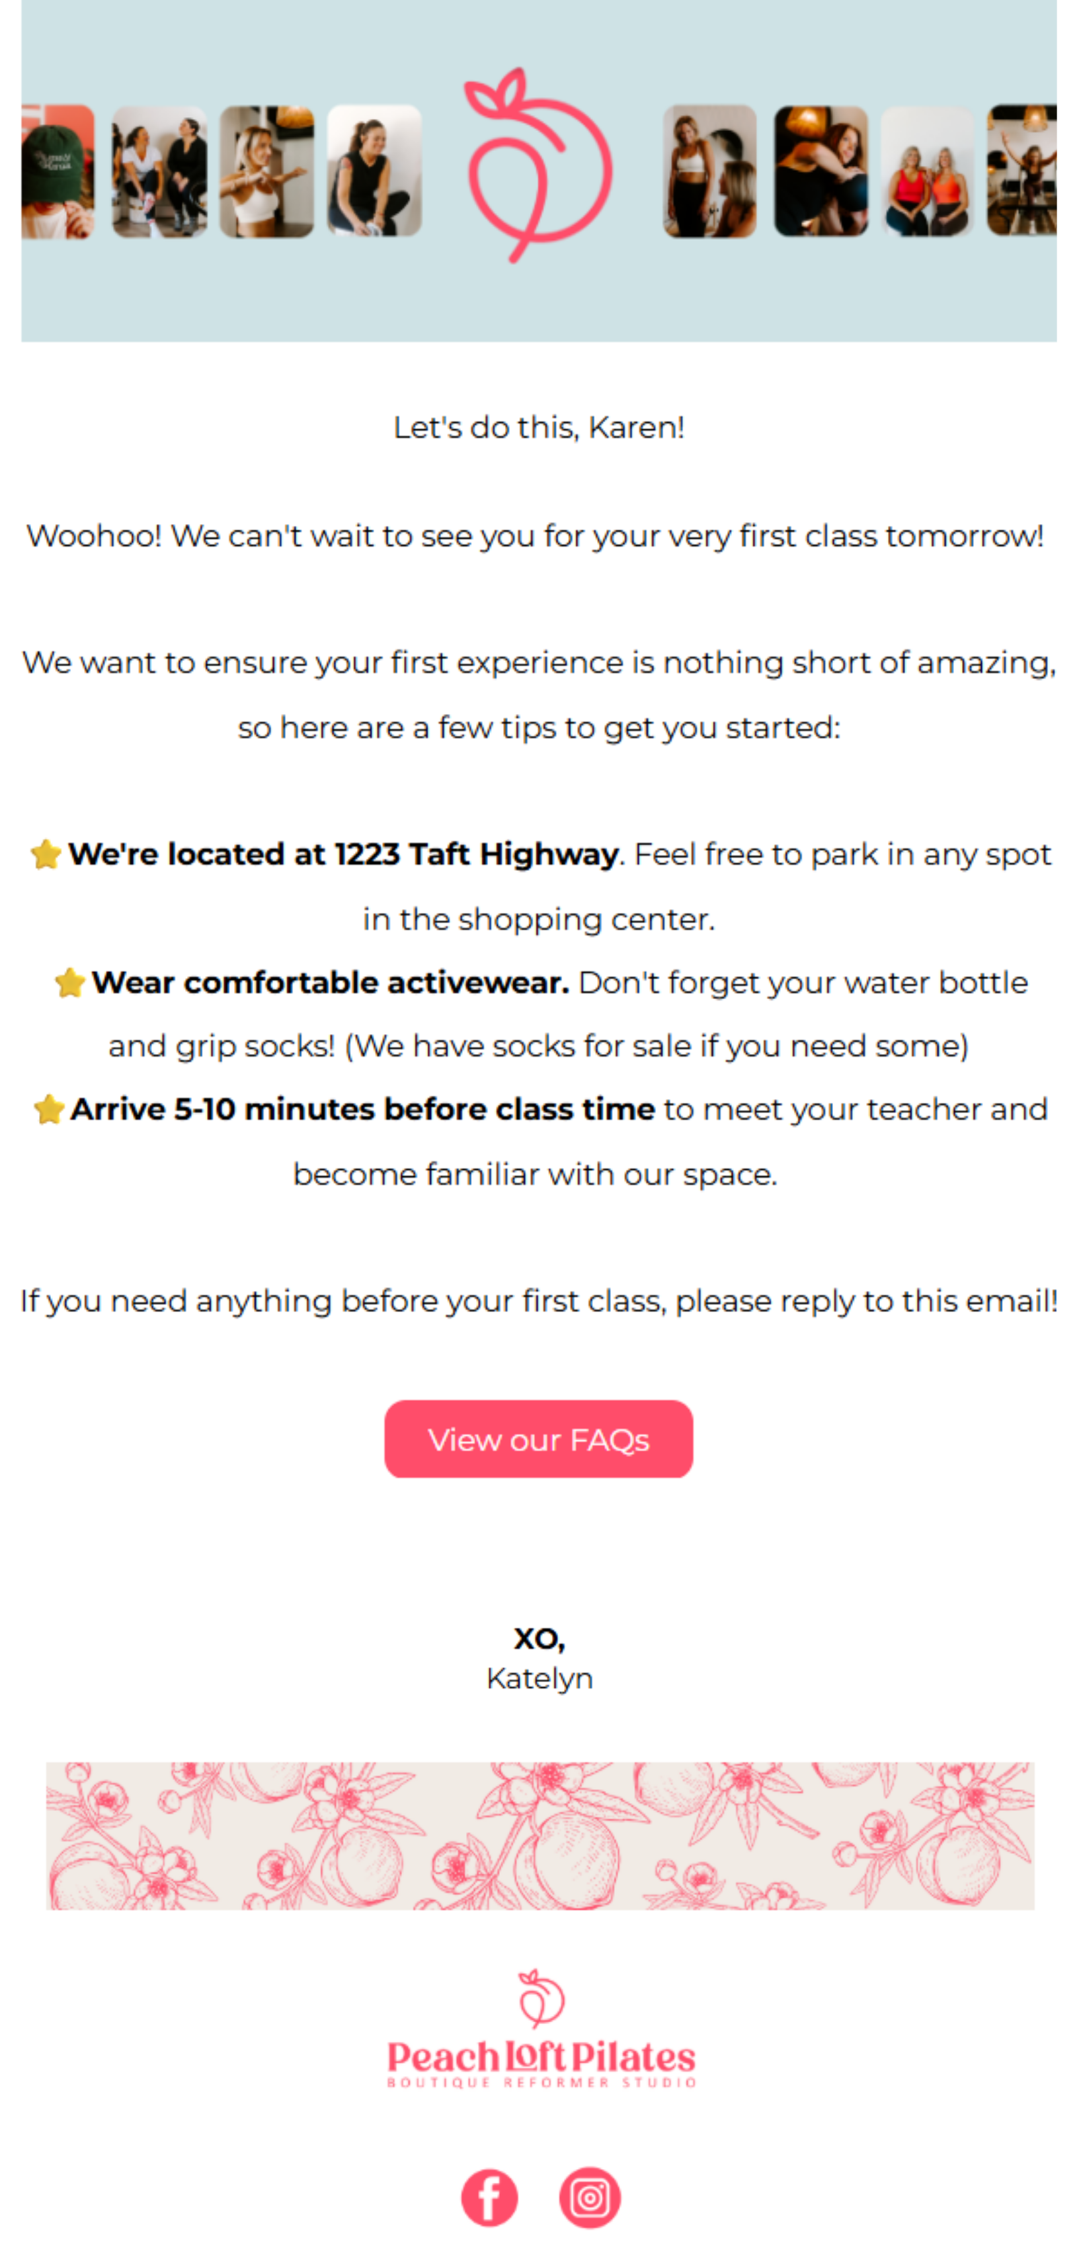Viewport: 1077px width, 2249px height.
Task: Select photo of two women in orange tops
Action: point(928,171)
